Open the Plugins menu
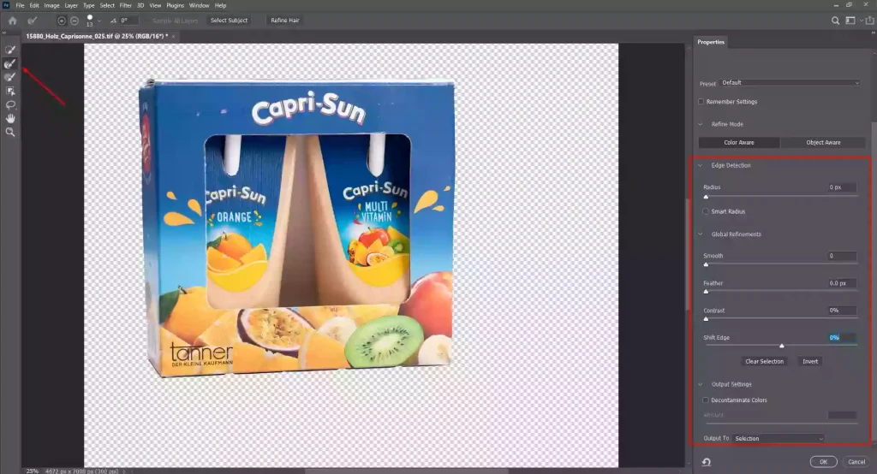The width and height of the screenshot is (877, 474). point(175,6)
